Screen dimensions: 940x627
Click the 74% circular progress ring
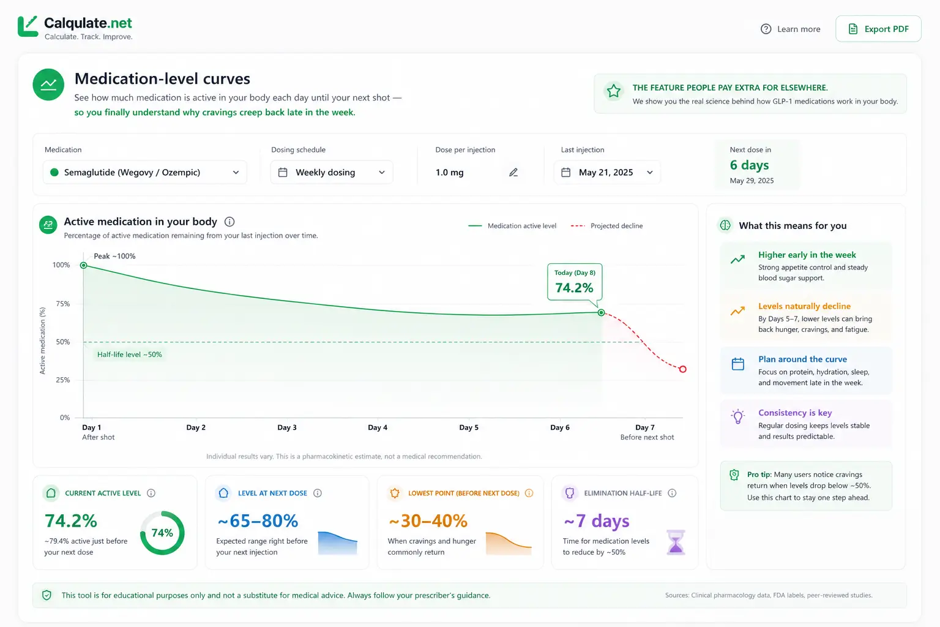click(x=162, y=533)
